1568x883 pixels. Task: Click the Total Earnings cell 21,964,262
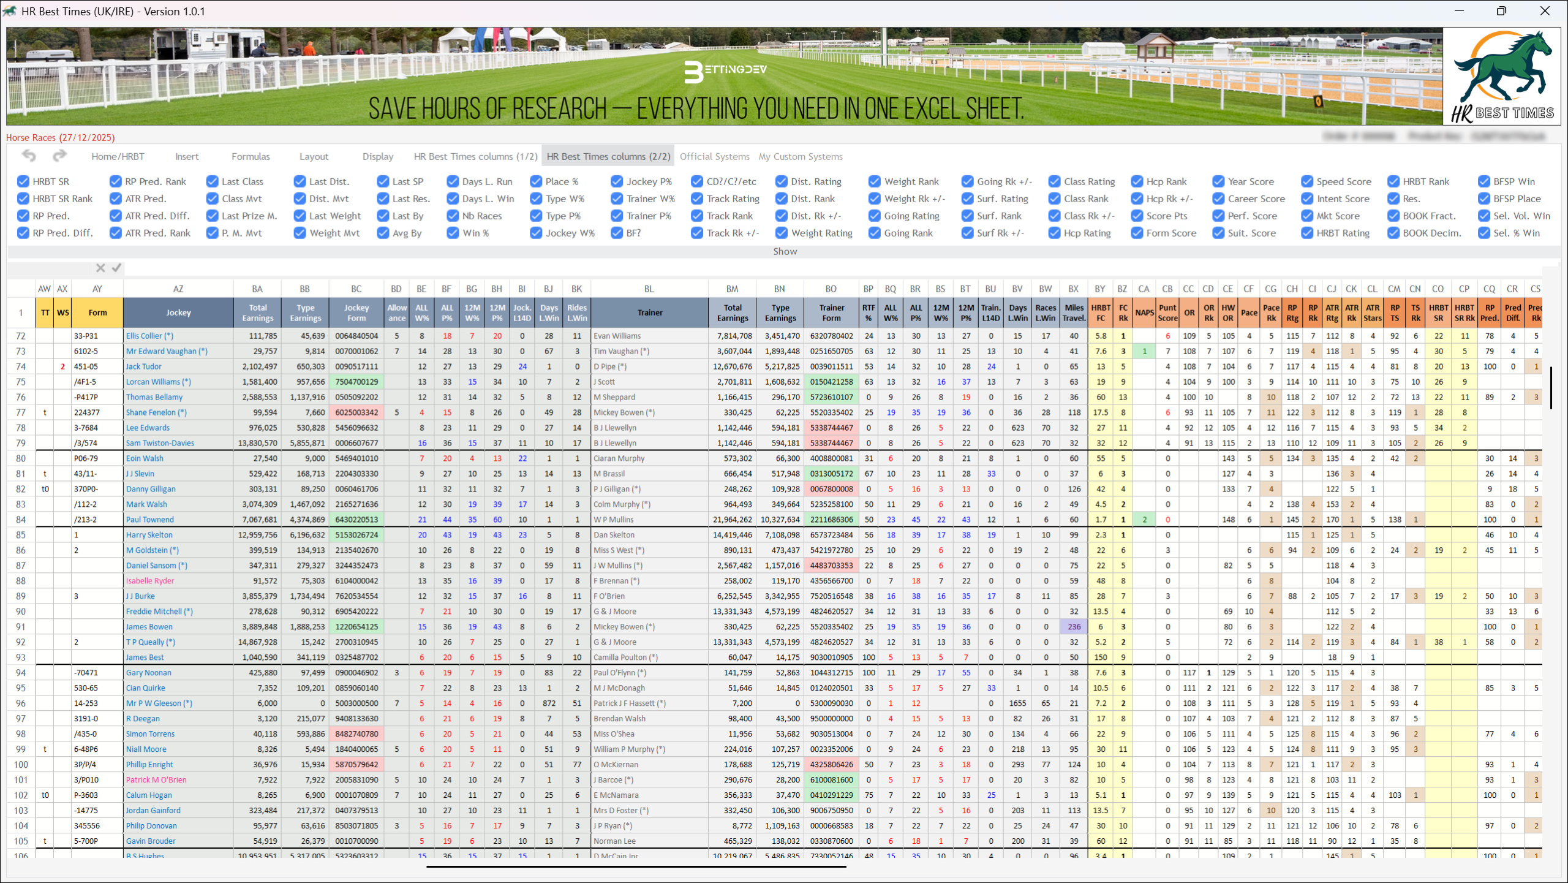point(732,520)
